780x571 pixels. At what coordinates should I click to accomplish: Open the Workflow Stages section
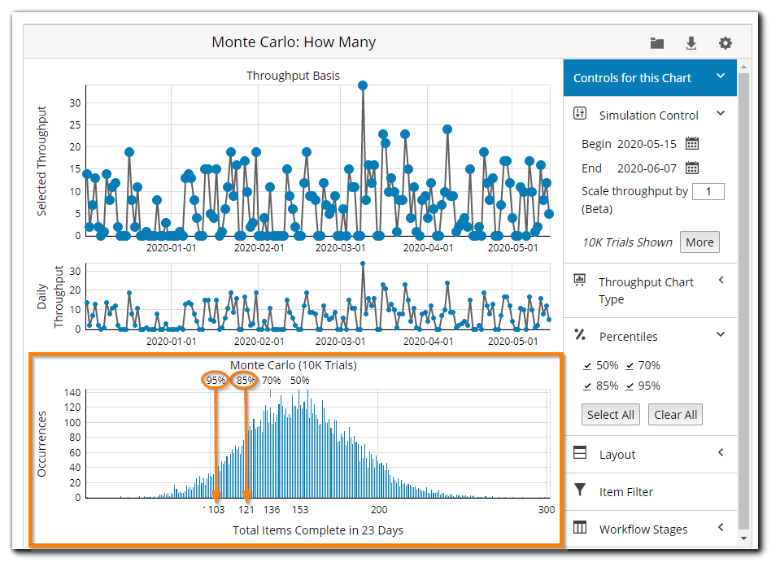click(643, 530)
